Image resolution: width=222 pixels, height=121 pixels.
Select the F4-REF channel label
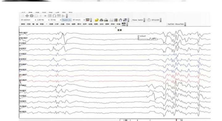coord(23,49)
